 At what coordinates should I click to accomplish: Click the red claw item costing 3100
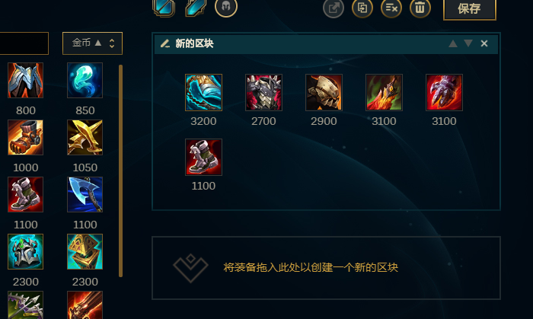[444, 92]
